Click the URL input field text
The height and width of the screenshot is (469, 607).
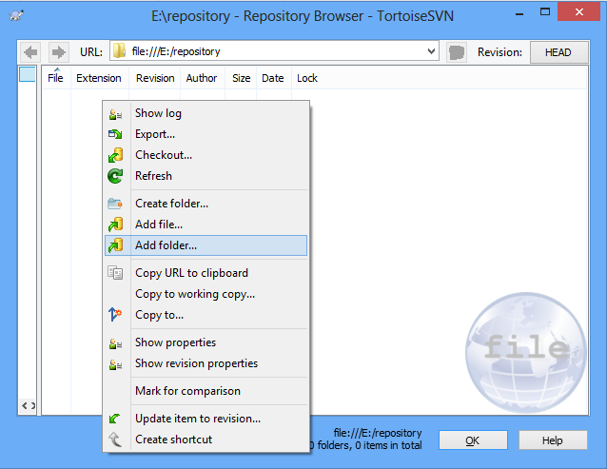coord(176,51)
